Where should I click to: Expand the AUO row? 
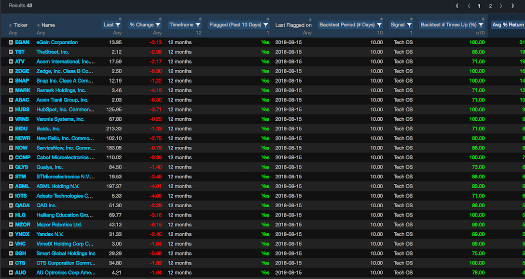pyautogui.click(x=11, y=273)
